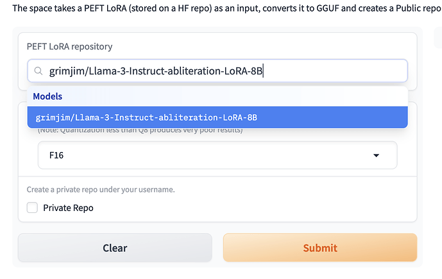The height and width of the screenshot is (279, 442).
Task: Click the Models header in suggestion list
Action: (47, 96)
